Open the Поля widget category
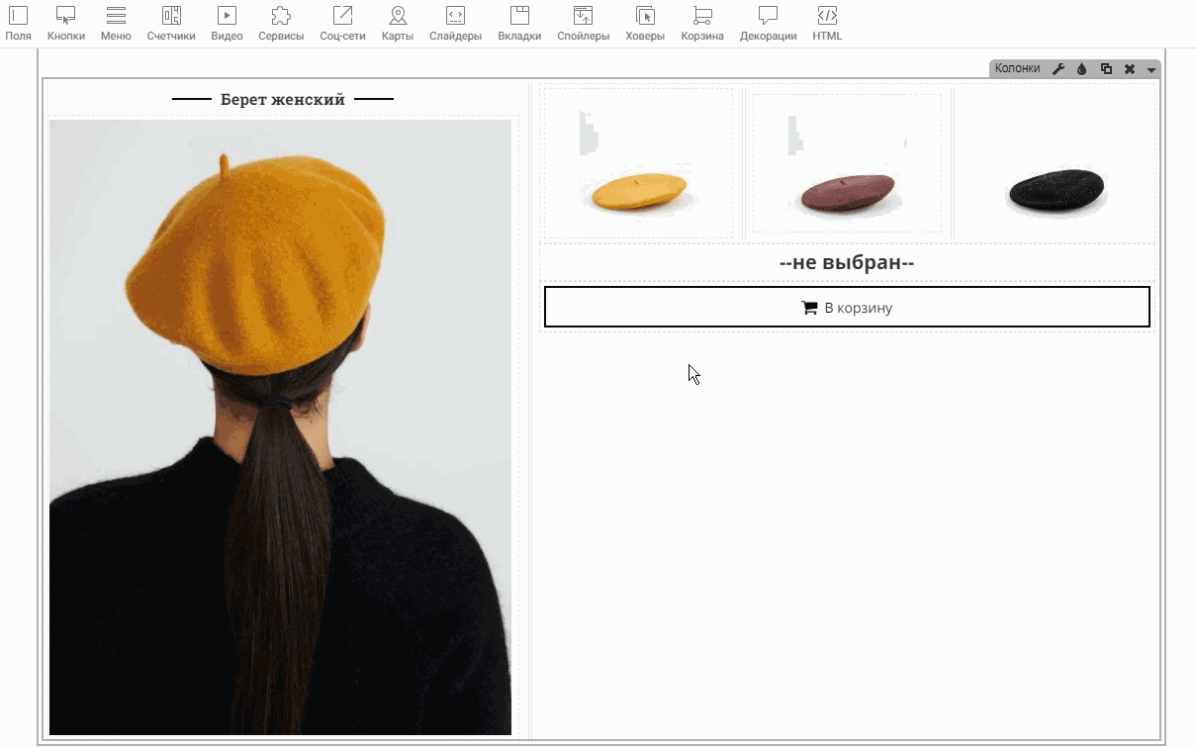1196x748 pixels. (x=18, y=23)
